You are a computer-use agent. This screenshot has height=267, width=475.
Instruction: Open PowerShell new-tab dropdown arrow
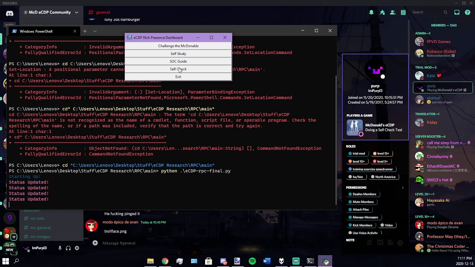(95, 31)
